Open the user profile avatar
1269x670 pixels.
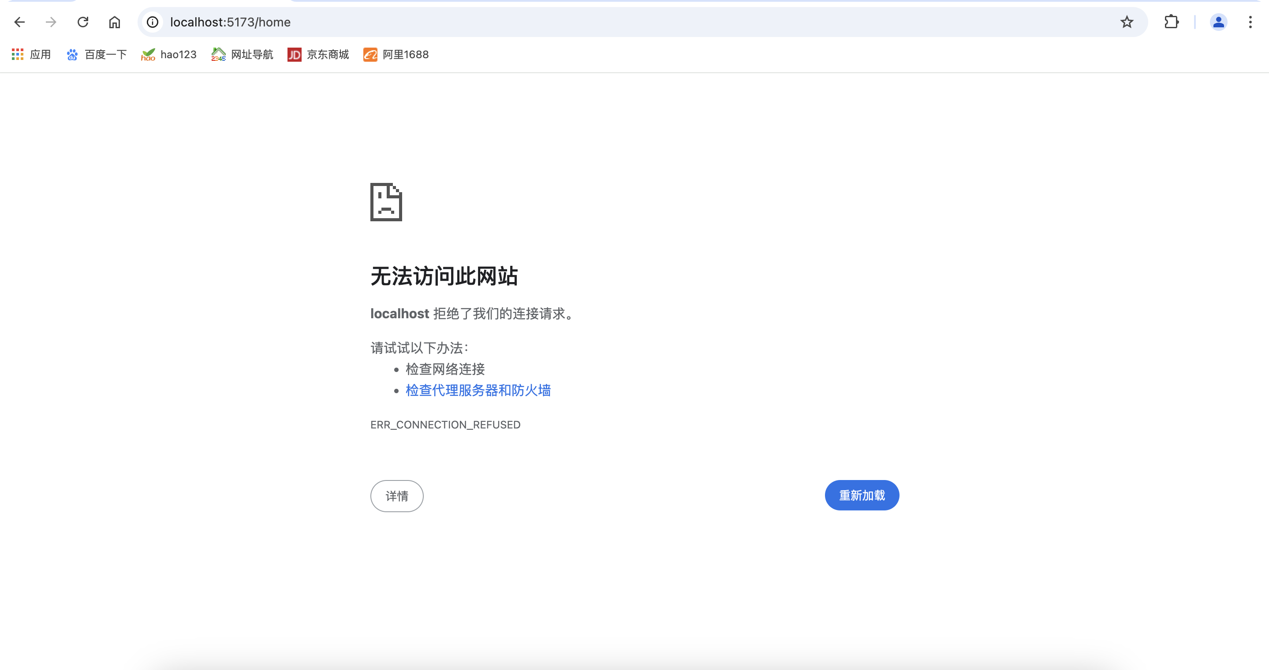point(1218,22)
